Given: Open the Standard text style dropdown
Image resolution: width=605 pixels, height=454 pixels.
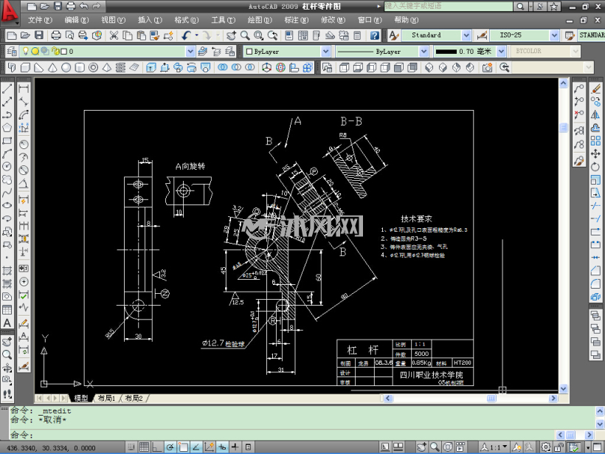Looking at the screenshot, I should click(466, 35).
